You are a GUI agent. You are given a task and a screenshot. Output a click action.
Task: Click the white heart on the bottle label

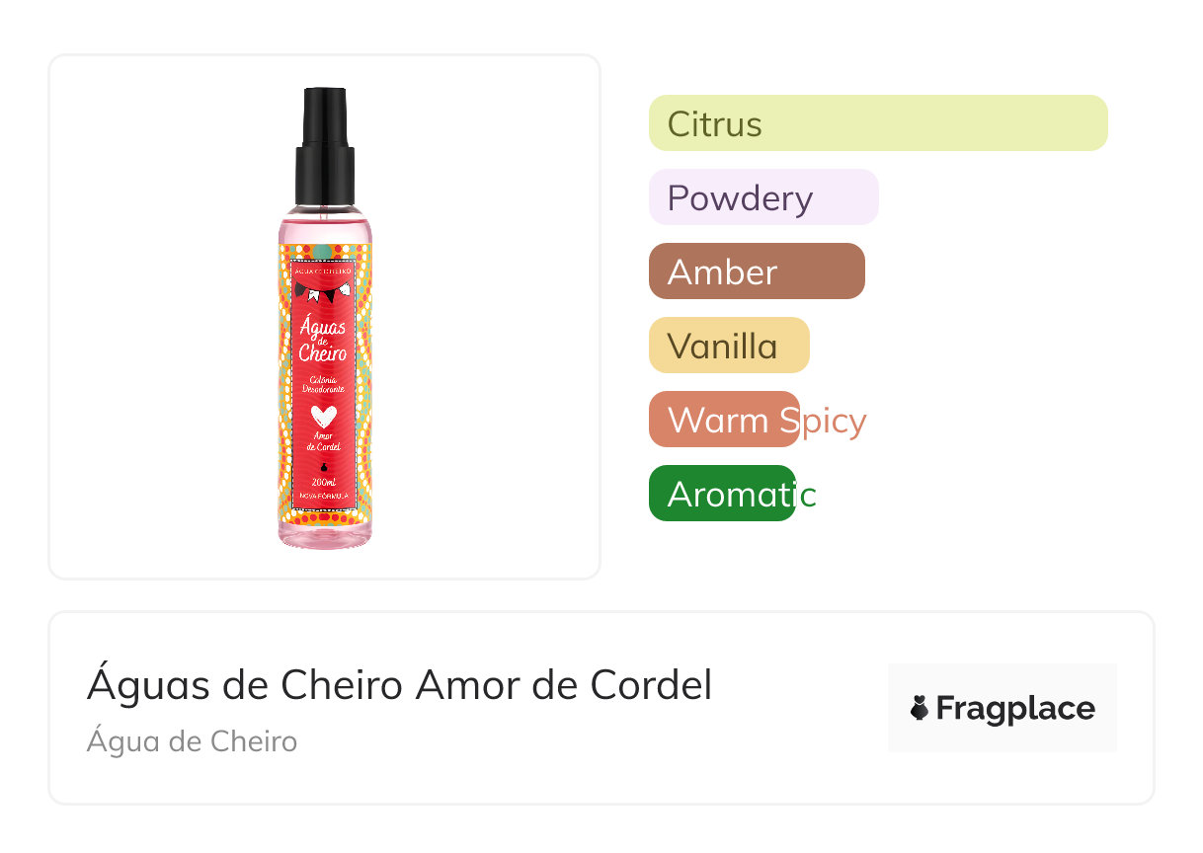[324, 415]
